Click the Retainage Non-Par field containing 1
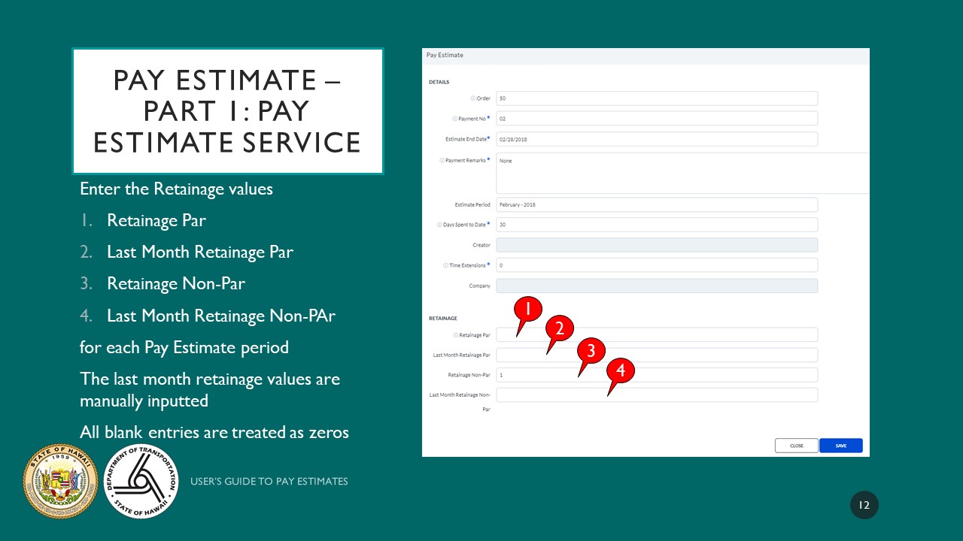The height and width of the screenshot is (541, 963). pyautogui.click(x=657, y=375)
